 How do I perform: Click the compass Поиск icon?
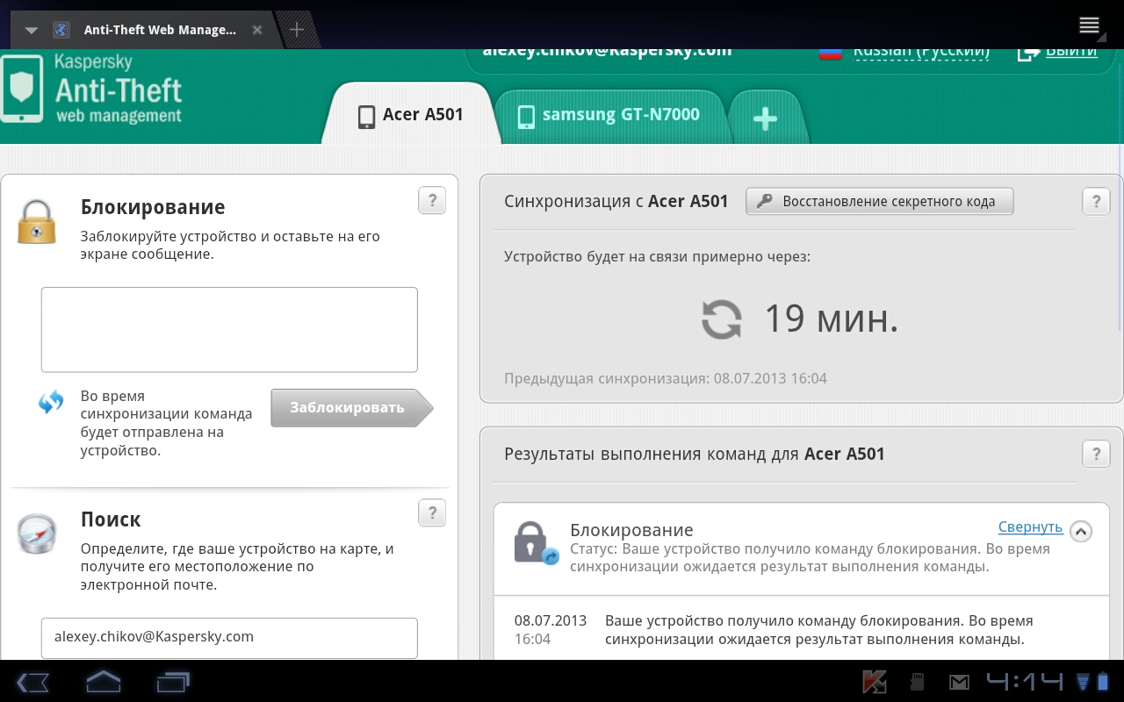[37, 534]
